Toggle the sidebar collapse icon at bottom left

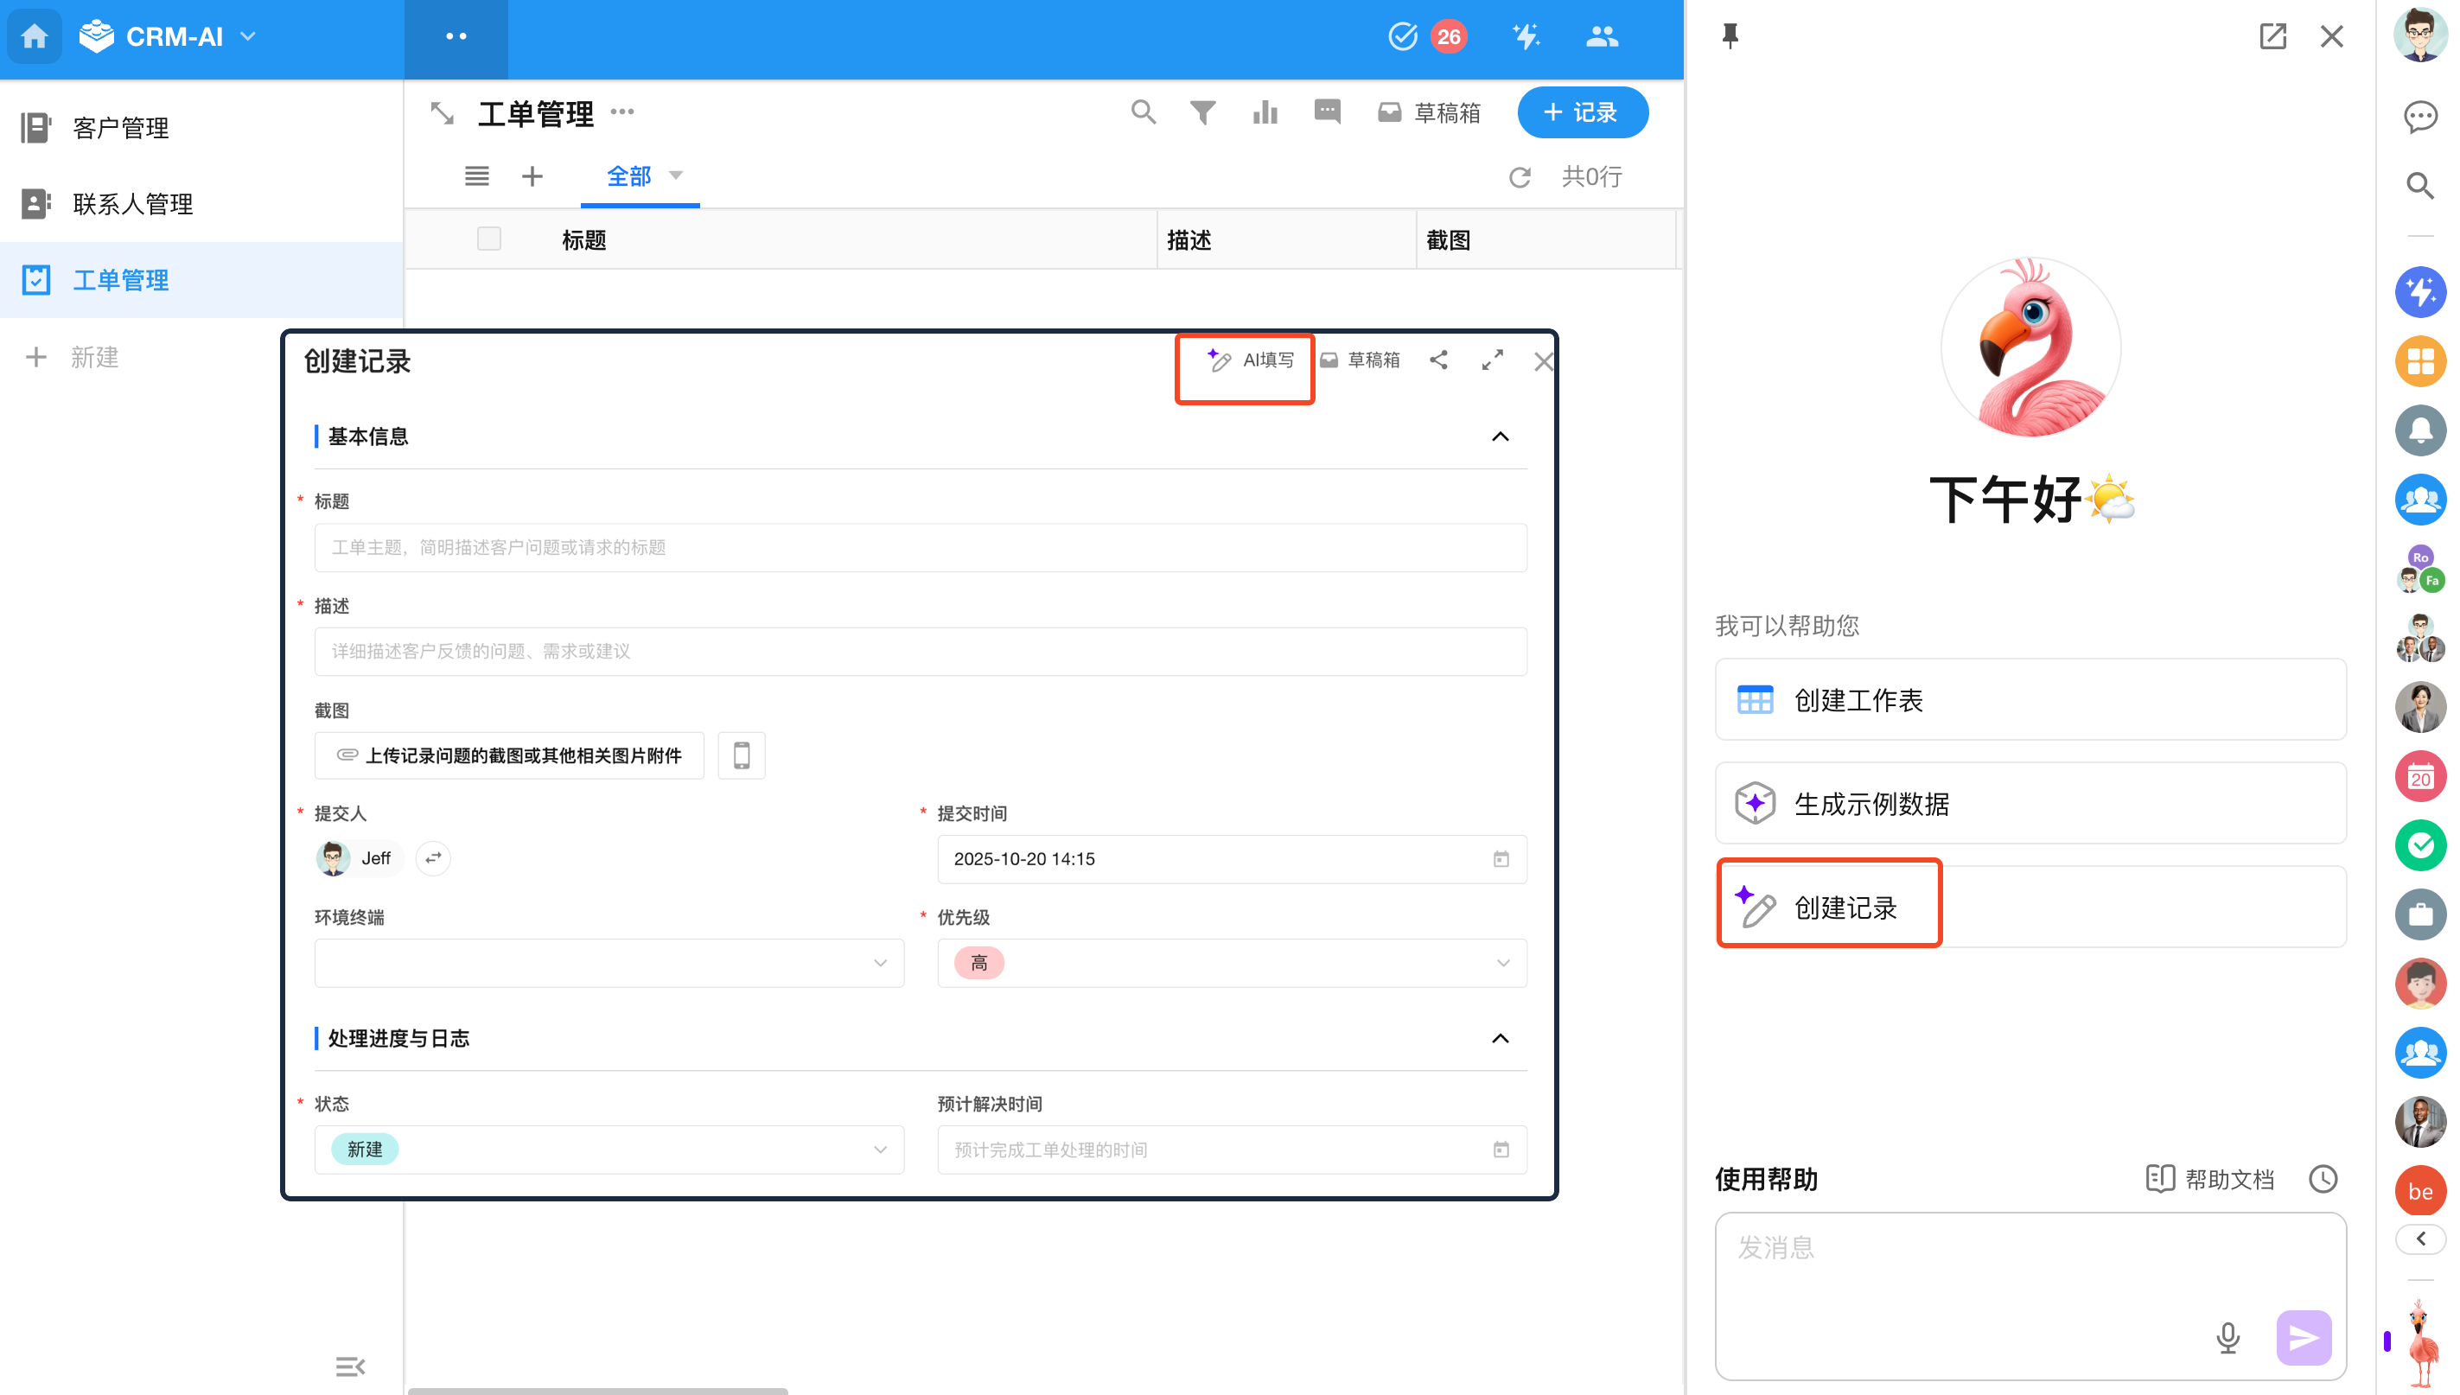click(x=350, y=1366)
